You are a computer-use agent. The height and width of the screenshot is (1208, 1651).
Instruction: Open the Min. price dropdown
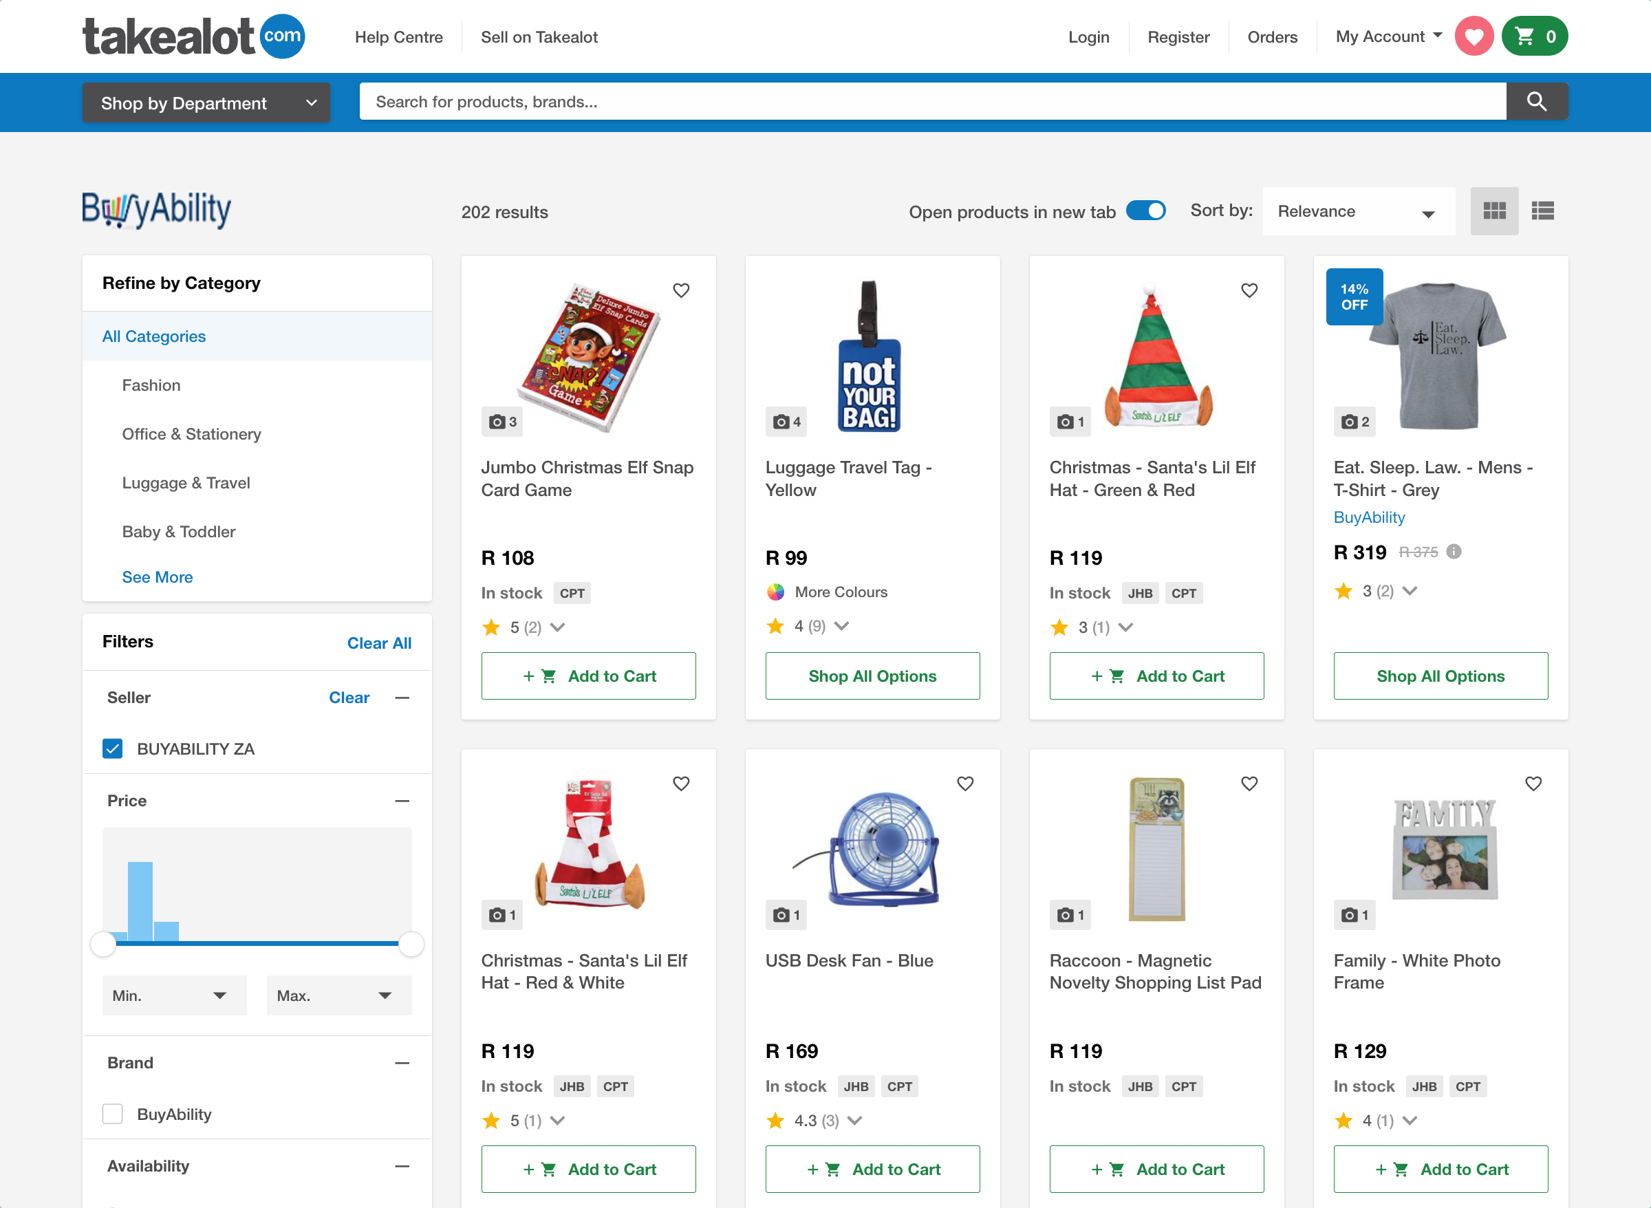pos(174,995)
